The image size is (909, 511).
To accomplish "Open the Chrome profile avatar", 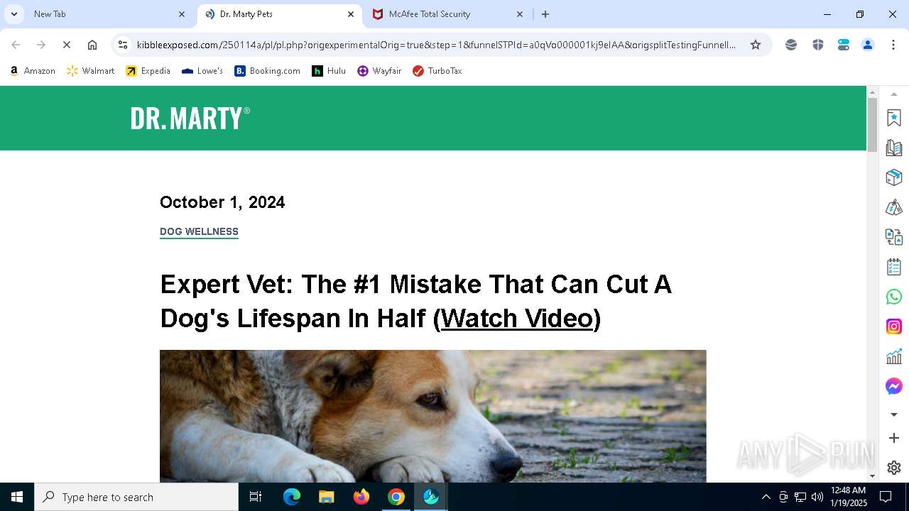I will (x=868, y=45).
